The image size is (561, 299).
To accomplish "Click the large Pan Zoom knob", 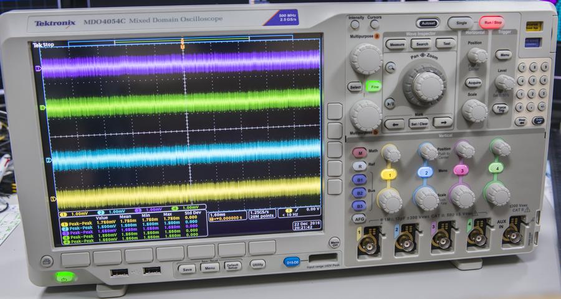I will [x=424, y=84].
